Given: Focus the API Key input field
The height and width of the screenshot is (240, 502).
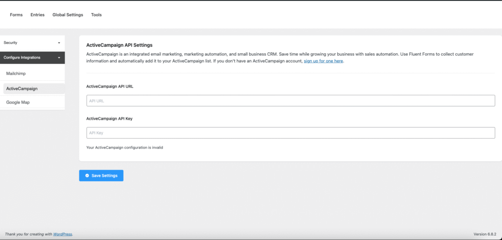Looking at the screenshot, I should click(x=290, y=132).
